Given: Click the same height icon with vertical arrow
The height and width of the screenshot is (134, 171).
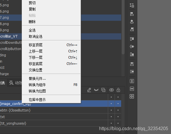Looking at the screenshot, I should point(132,81).
